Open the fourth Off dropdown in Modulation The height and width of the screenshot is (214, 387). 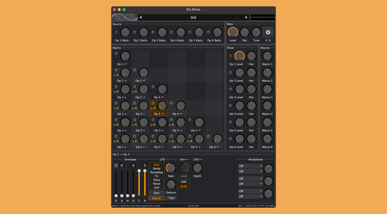pyautogui.click(x=250, y=184)
